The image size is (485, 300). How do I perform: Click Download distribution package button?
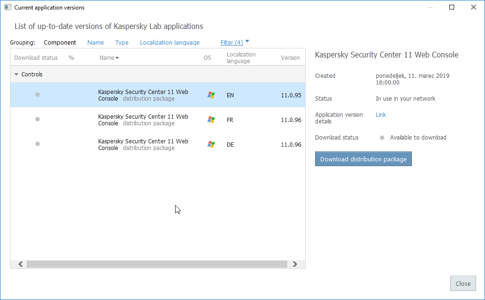pyautogui.click(x=363, y=159)
